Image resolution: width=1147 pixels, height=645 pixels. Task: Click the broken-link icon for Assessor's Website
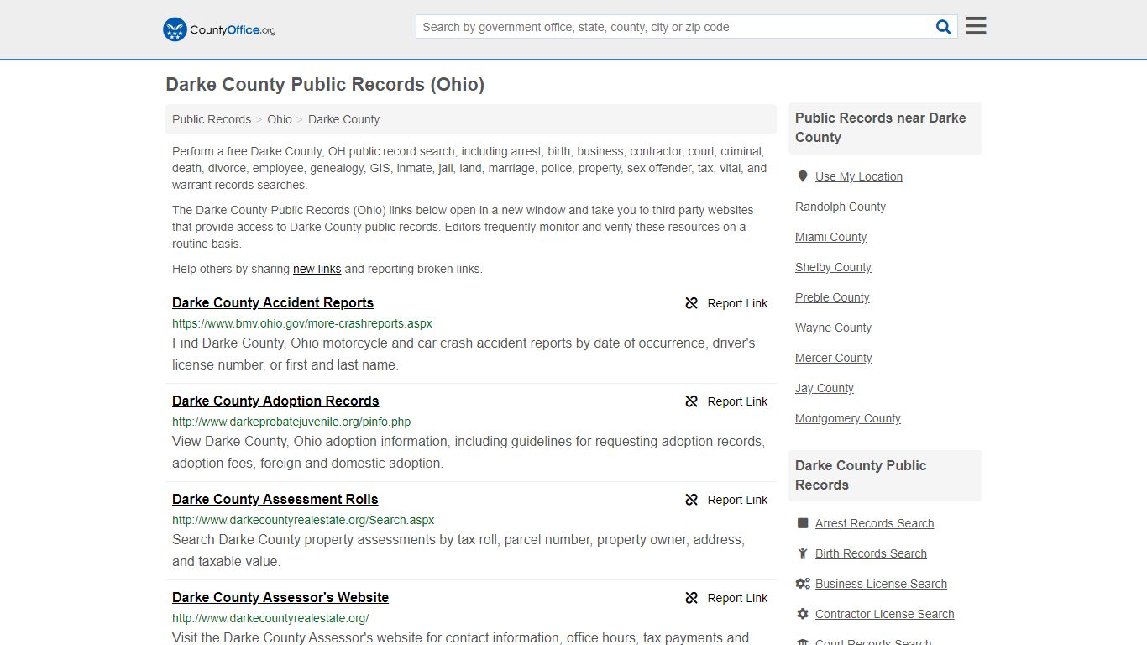pos(692,598)
